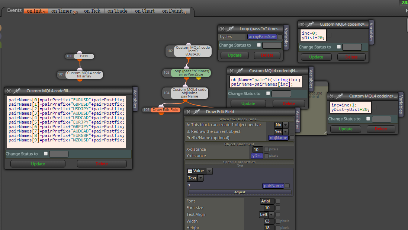This screenshot has width=408, height=230.
Task: Pin the Custom MQL4 codeinc+ panel
Action: coord(340,96)
